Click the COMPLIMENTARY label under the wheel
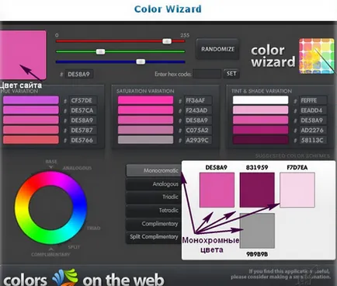The image size is (337, 286). pyautogui.click(x=50, y=254)
